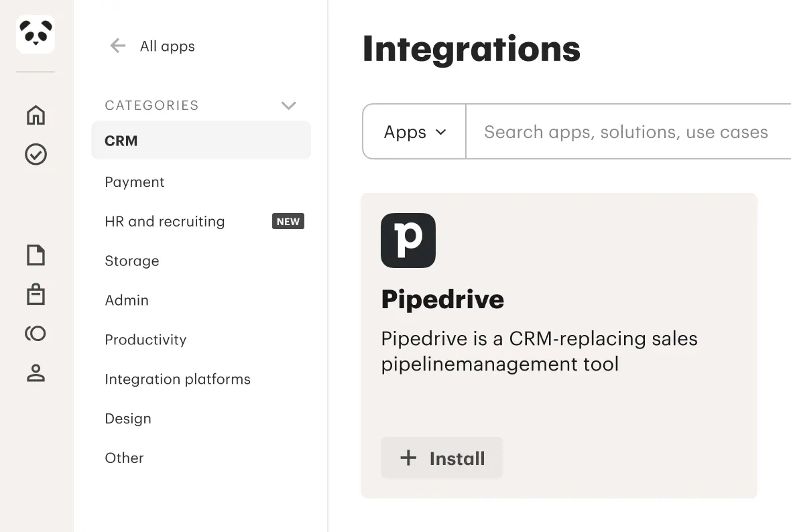Collapse the Categories chevron
Image resolution: width=791 pixels, height=532 pixels.
(x=288, y=105)
